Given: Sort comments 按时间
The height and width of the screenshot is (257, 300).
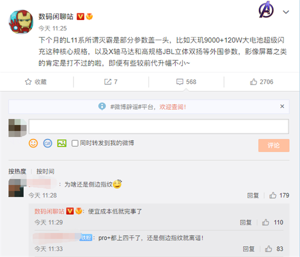Looking at the screenshot, I should pyautogui.click(x=45, y=171).
